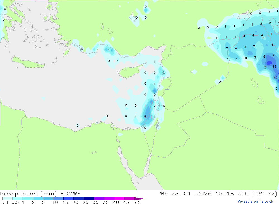The image size is (279, 204).
Task: Click the '13' precipitation value on the map
Action: [274, 67]
